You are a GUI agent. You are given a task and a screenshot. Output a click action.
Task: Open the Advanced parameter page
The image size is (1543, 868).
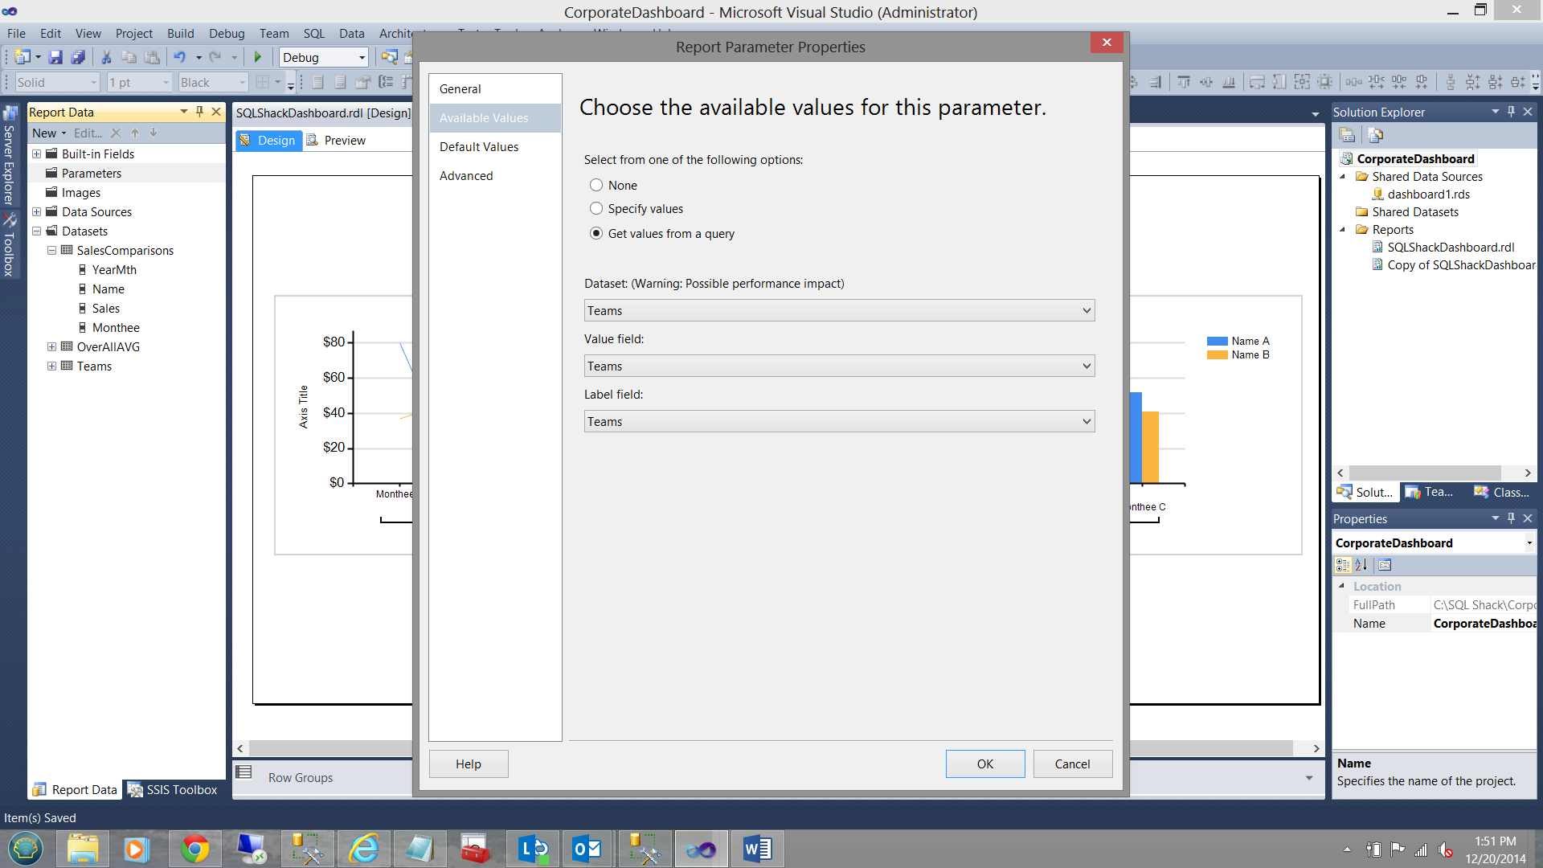[x=466, y=176]
